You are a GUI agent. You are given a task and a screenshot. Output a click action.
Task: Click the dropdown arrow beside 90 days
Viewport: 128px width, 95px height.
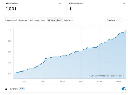[119, 20]
